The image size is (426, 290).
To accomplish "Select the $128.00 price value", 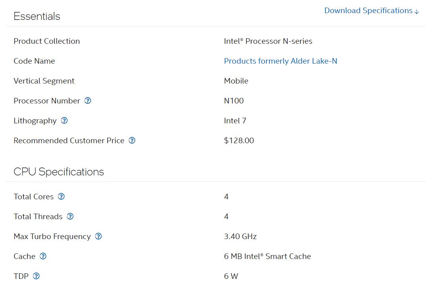I will [239, 140].
